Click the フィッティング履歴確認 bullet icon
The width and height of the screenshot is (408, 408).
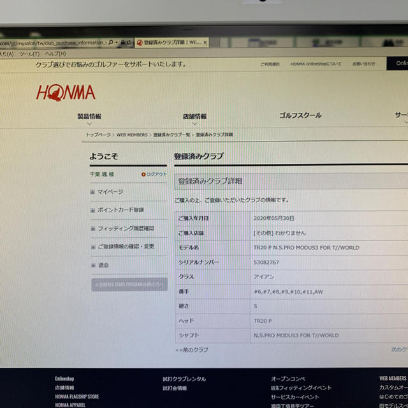[93, 229]
